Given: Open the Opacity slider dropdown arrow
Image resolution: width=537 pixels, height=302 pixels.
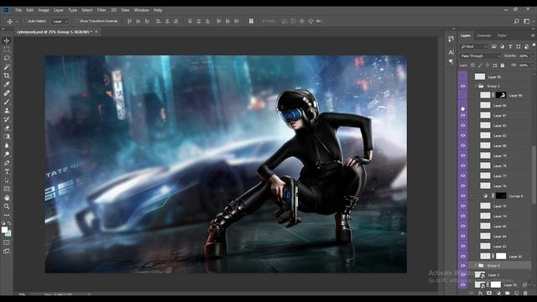Looking at the screenshot, I should coord(532,56).
